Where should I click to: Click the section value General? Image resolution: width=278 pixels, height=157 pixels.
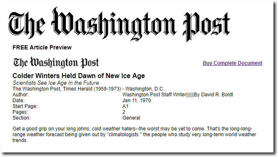(x=131, y=118)
